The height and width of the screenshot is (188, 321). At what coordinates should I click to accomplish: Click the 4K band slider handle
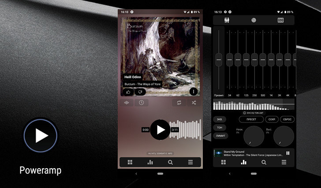[287, 60]
